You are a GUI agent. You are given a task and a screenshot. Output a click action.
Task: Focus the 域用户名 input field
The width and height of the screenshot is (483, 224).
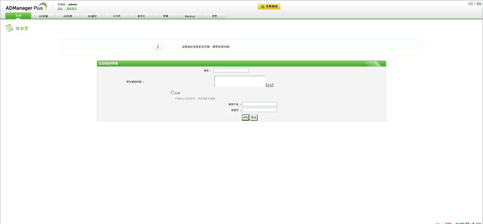point(260,104)
